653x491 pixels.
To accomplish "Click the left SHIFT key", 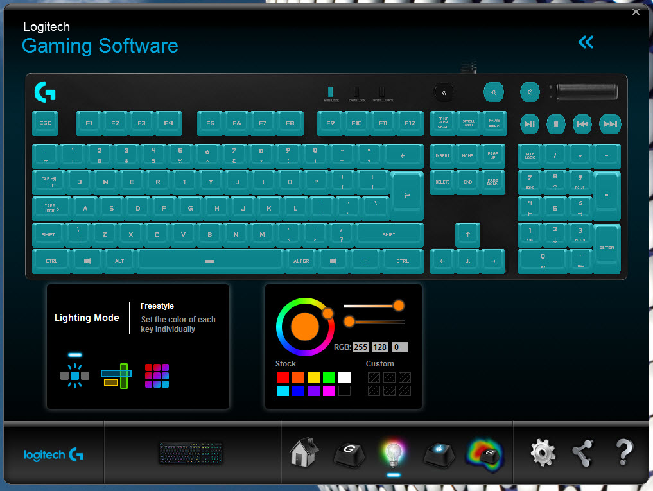I will [x=48, y=235].
